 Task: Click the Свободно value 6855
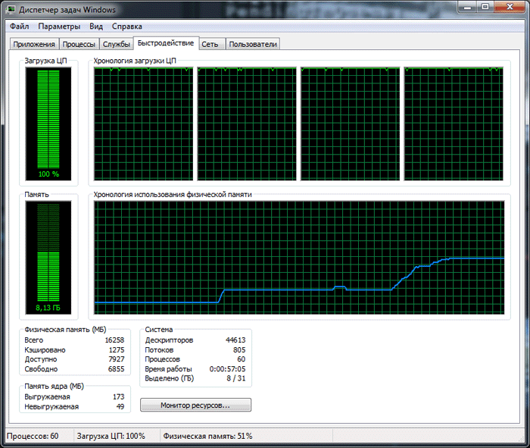click(x=117, y=369)
